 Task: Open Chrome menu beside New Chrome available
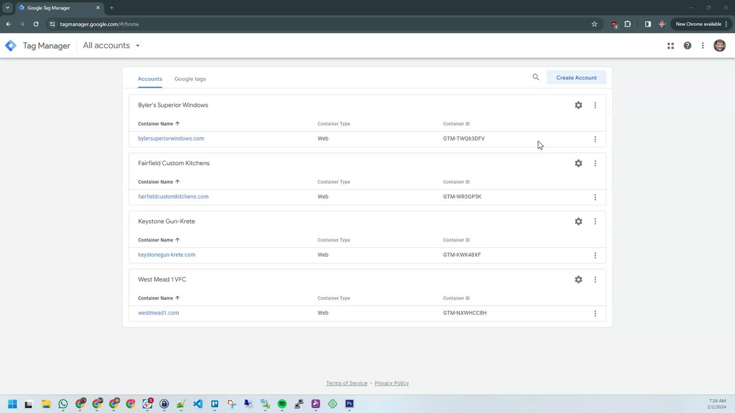[x=726, y=24]
